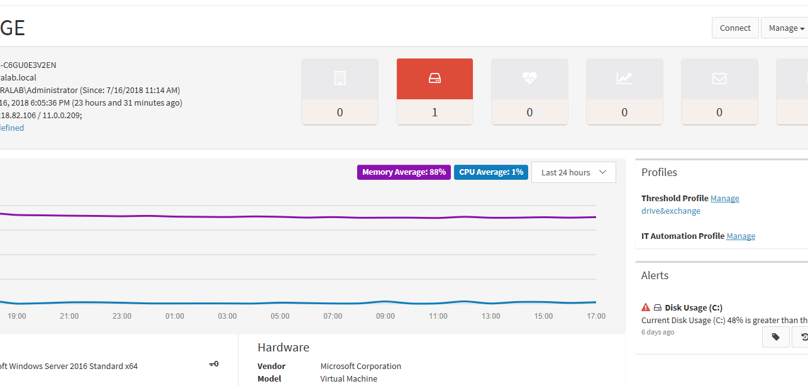The height and width of the screenshot is (386, 808).
Task: Click Manage link next to IT Automation Profile
Action: pyautogui.click(x=741, y=236)
